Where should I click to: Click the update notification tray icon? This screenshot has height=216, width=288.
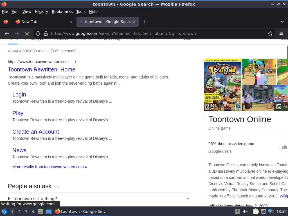tap(271, 211)
